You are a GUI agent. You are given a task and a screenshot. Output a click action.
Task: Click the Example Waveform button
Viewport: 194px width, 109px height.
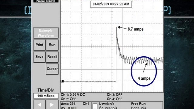pyautogui.click(x=46, y=33)
